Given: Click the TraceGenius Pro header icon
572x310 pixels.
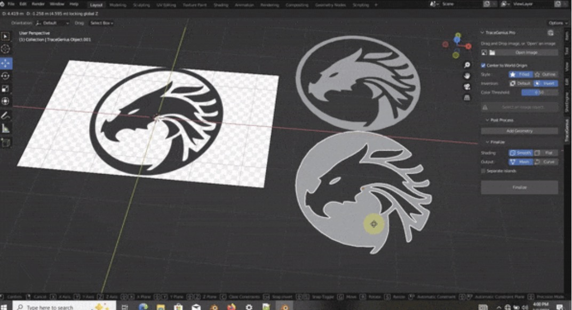Looking at the screenshot, I should pos(551,33).
